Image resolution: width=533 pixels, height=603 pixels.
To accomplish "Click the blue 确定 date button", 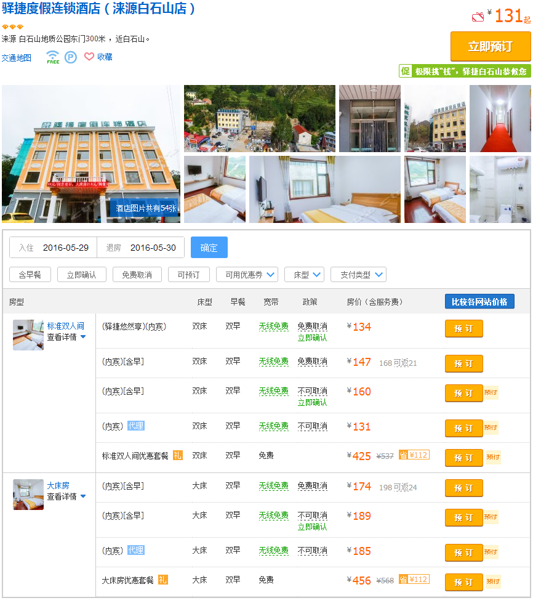I will click(209, 247).
